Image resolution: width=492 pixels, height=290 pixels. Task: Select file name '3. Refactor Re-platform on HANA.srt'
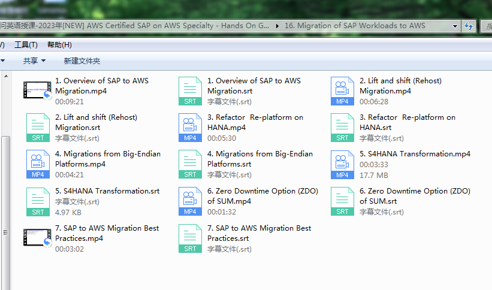[408, 122]
